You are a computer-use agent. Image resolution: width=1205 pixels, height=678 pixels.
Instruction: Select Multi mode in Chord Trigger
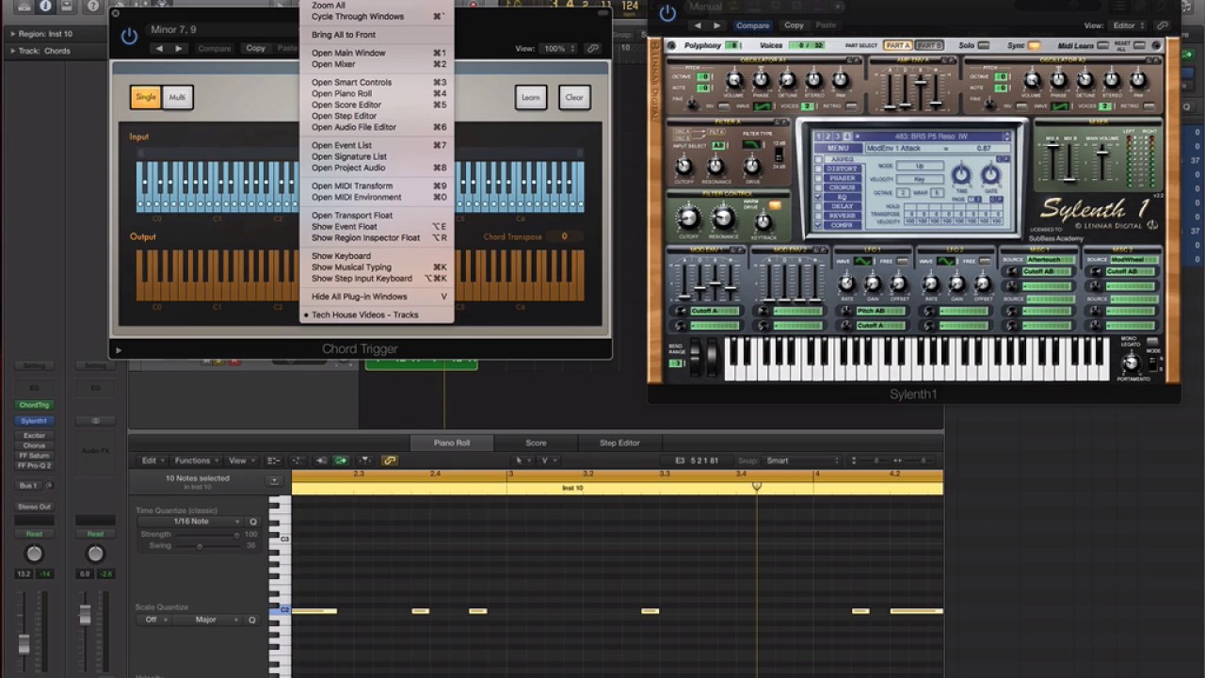[x=177, y=97]
